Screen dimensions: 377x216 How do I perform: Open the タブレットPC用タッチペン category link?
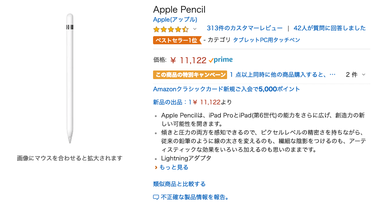pyautogui.click(x=266, y=40)
